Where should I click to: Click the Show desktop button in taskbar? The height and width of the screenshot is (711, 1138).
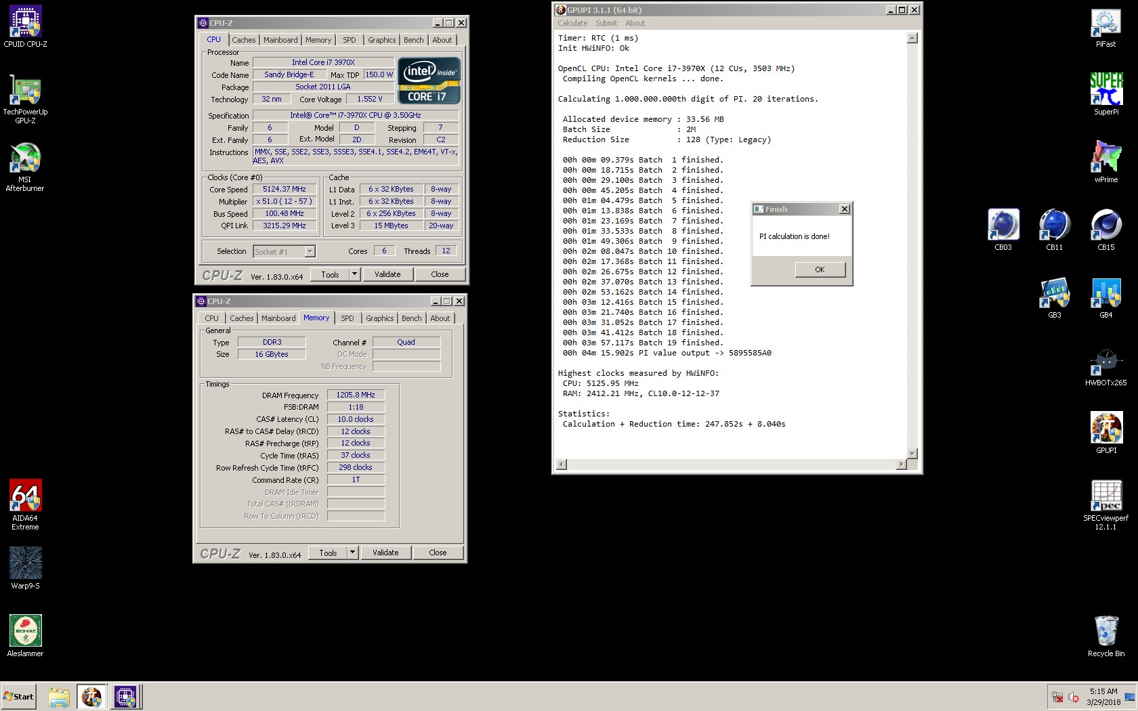pyautogui.click(x=1129, y=697)
